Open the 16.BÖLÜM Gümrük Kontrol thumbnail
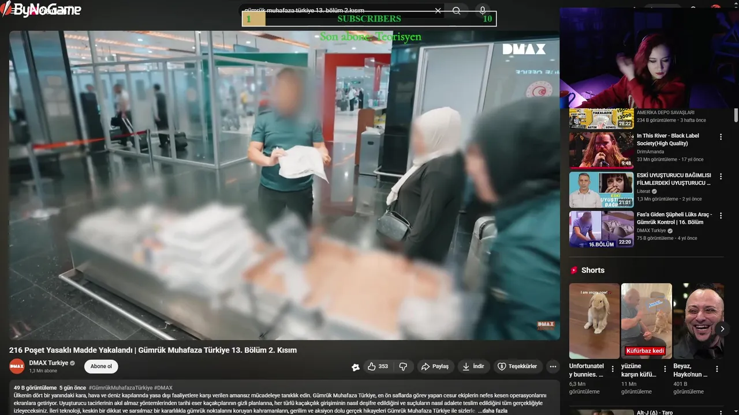This screenshot has width=739, height=415. 601,229
